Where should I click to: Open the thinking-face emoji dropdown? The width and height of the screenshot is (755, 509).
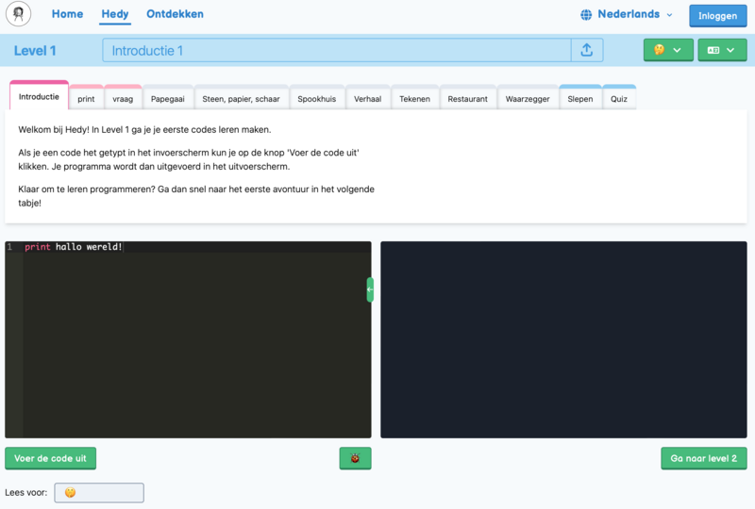pos(668,51)
